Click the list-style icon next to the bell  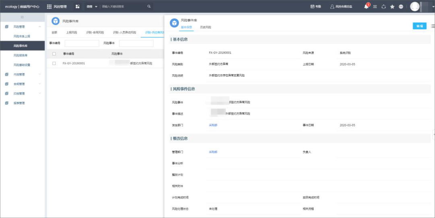[x=375, y=7]
